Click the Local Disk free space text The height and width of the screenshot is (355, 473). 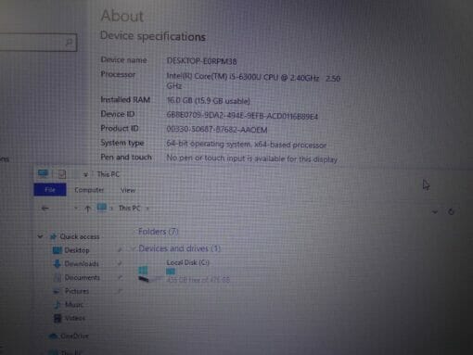(198, 280)
